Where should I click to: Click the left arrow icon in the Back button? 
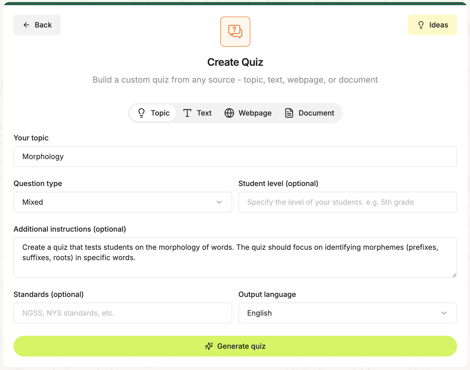tap(26, 25)
